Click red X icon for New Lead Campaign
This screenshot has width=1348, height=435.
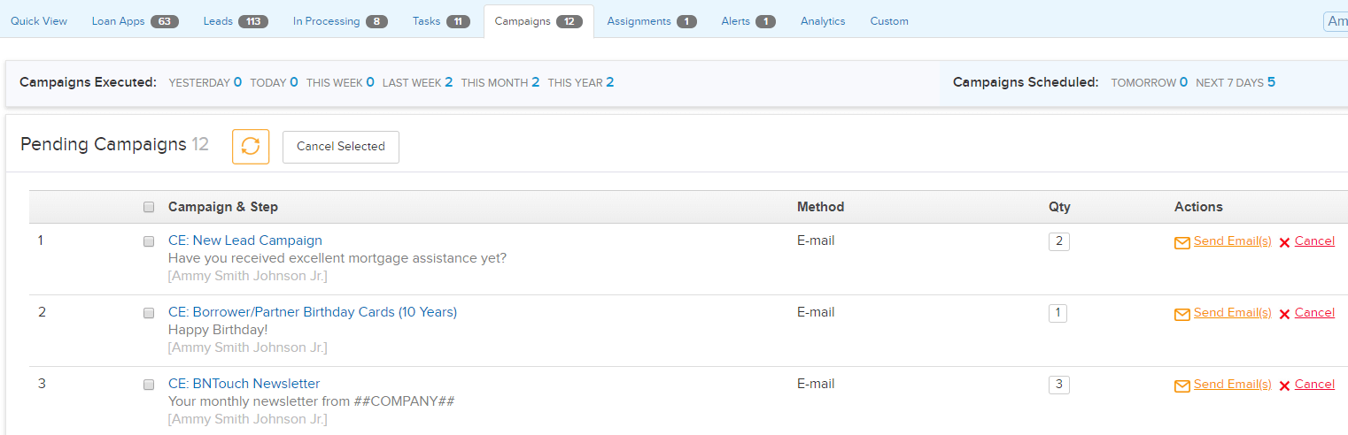[x=1284, y=242]
